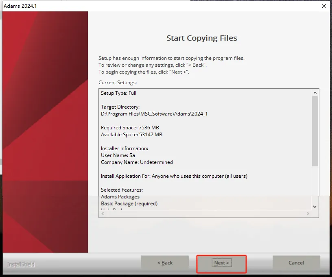Click the 'Target Directory:' label
Viewport: 332px width, 277px height.
120,107
